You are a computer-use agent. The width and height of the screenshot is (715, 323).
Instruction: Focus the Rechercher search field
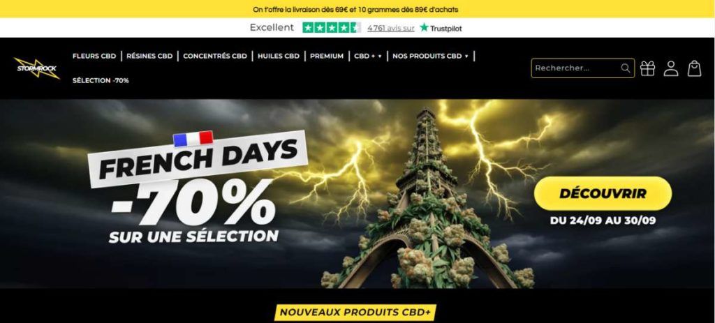(576, 68)
